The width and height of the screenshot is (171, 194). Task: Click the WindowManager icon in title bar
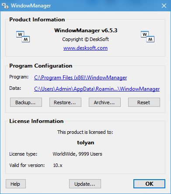pos(5,6)
